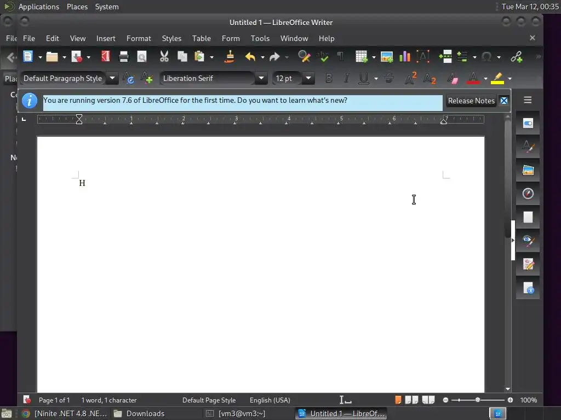Click word count status text

coord(109,400)
